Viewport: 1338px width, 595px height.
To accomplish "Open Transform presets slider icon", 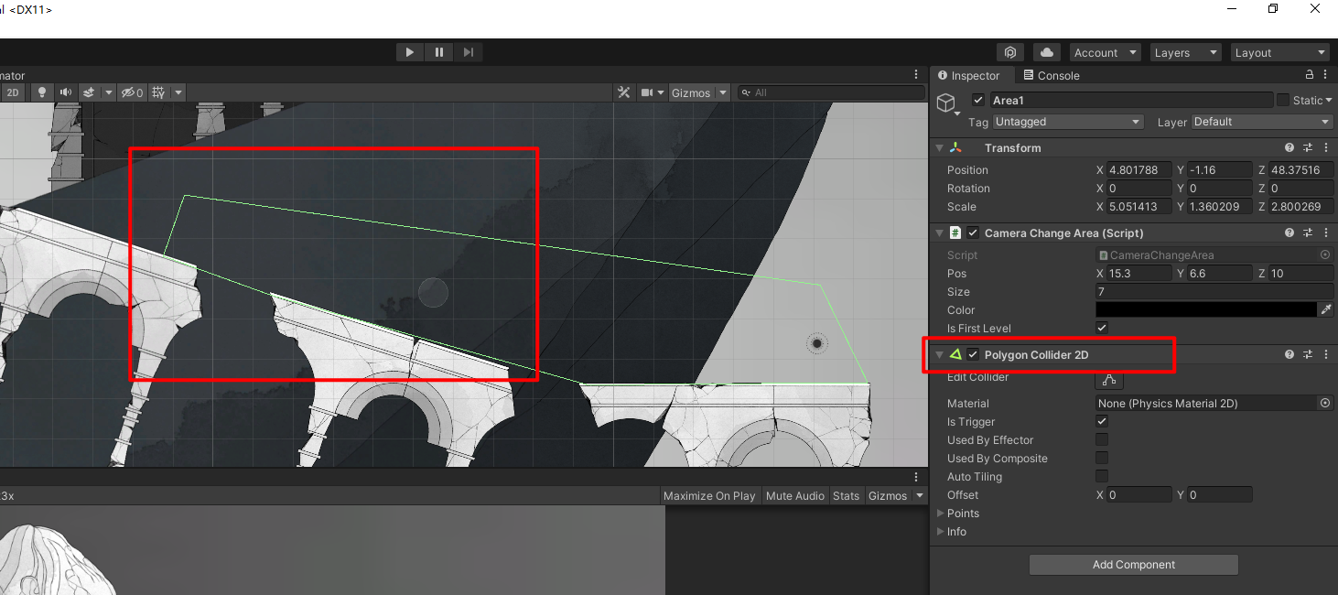I will [x=1308, y=148].
